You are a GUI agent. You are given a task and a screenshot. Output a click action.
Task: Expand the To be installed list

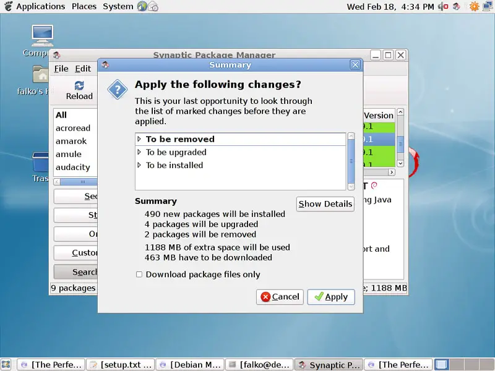139,165
